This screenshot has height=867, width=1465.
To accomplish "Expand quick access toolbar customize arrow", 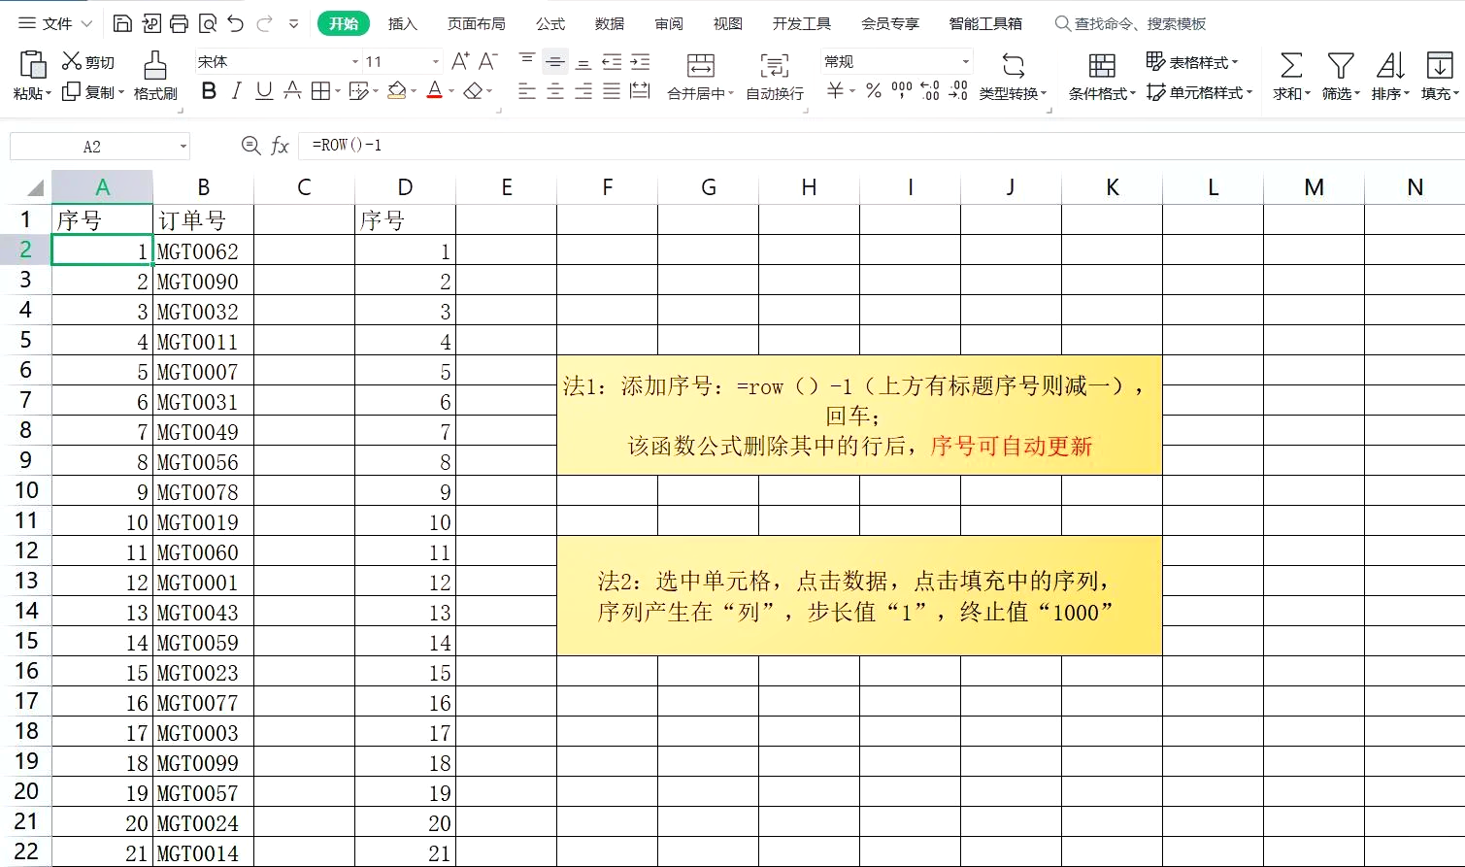I will (293, 23).
